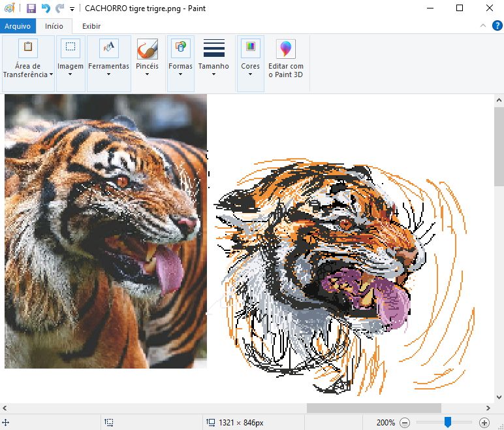Click the Undo arrow icon

(x=45, y=8)
